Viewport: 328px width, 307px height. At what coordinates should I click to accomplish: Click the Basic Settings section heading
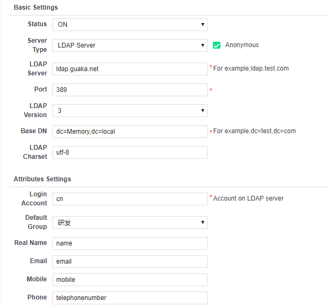point(36,7)
